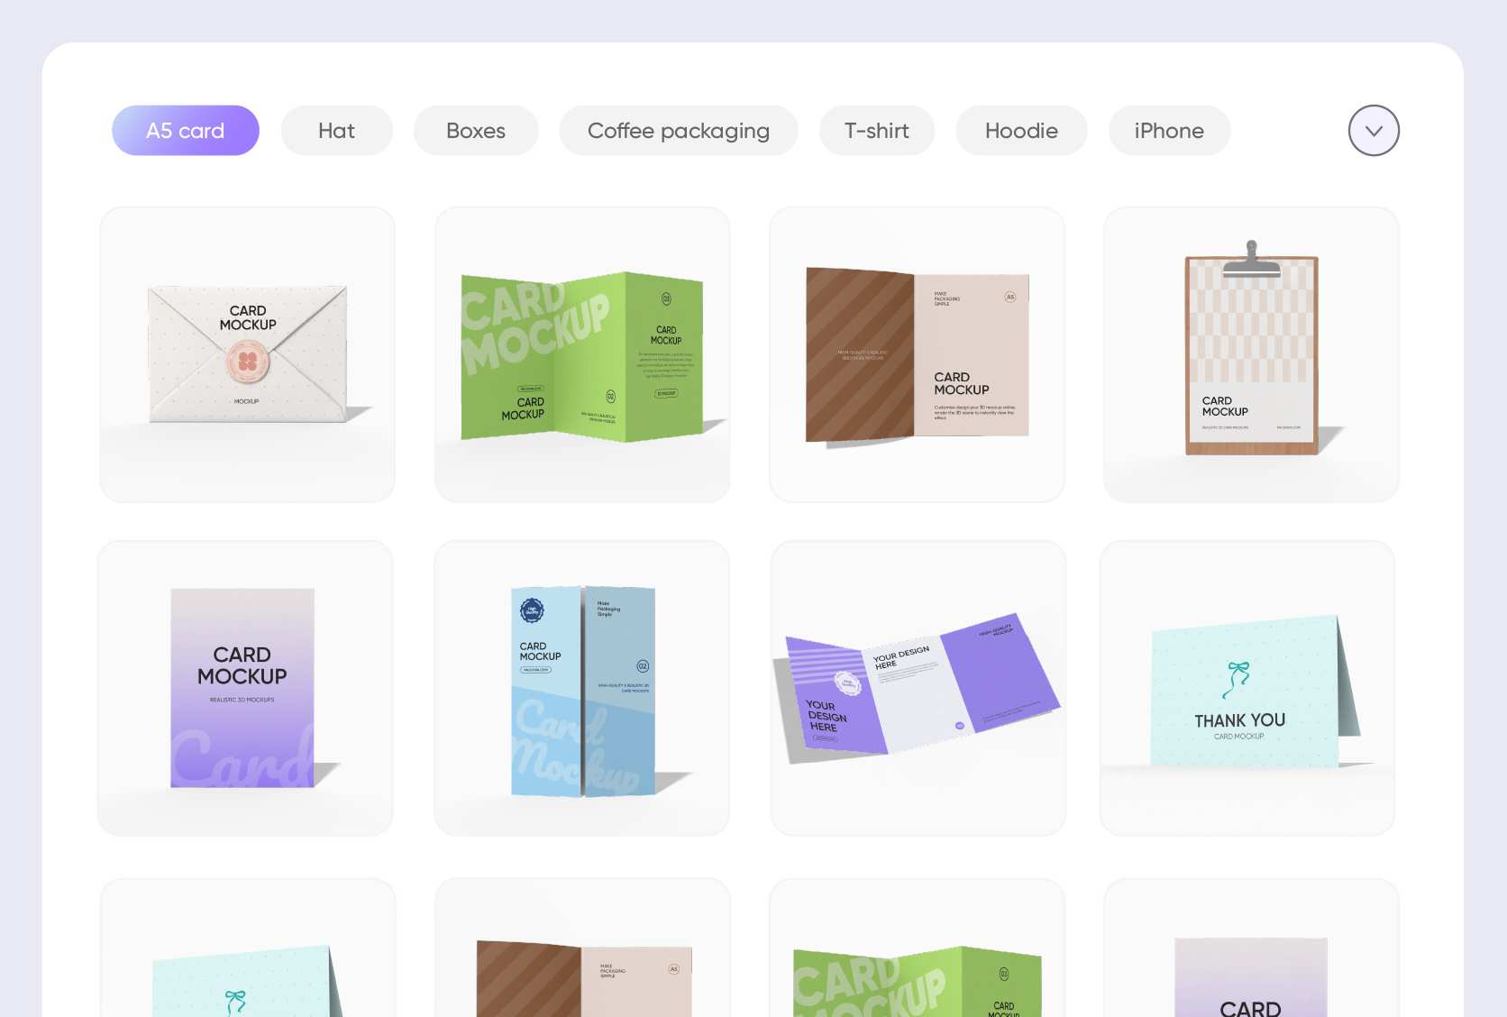Choose the purple card mockup in the bottom row
Screen dimensions: 1507x1017
tap(1251, 948)
